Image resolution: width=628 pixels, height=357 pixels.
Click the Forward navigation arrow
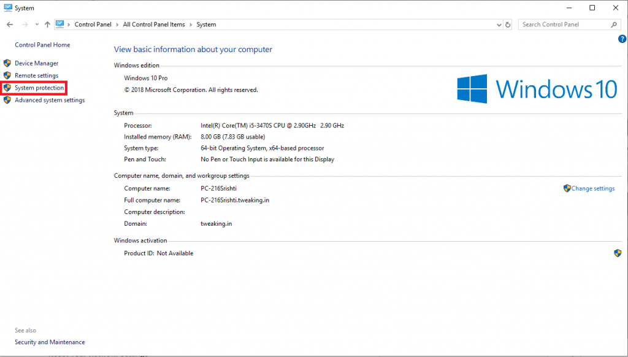[x=25, y=25]
